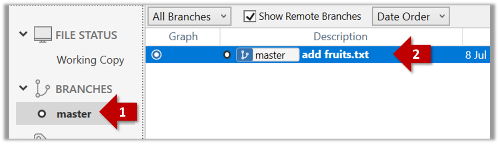Viewport: 499px width, 144px height.
Task: Collapse the FILE STATUS section chevron
Action: (23, 34)
